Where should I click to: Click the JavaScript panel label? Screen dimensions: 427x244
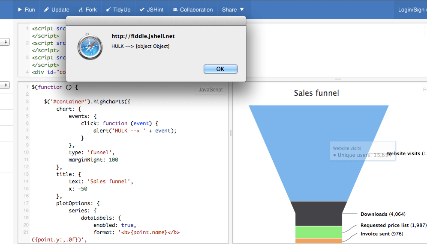pyautogui.click(x=210, y=90)
